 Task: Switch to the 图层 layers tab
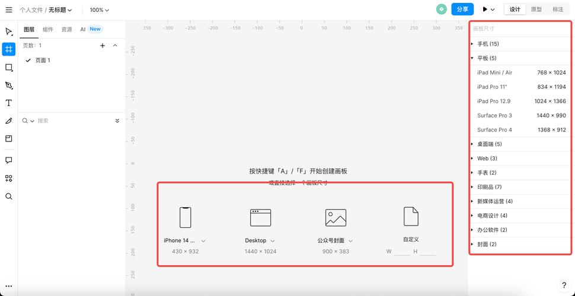[x=29, y=30]
